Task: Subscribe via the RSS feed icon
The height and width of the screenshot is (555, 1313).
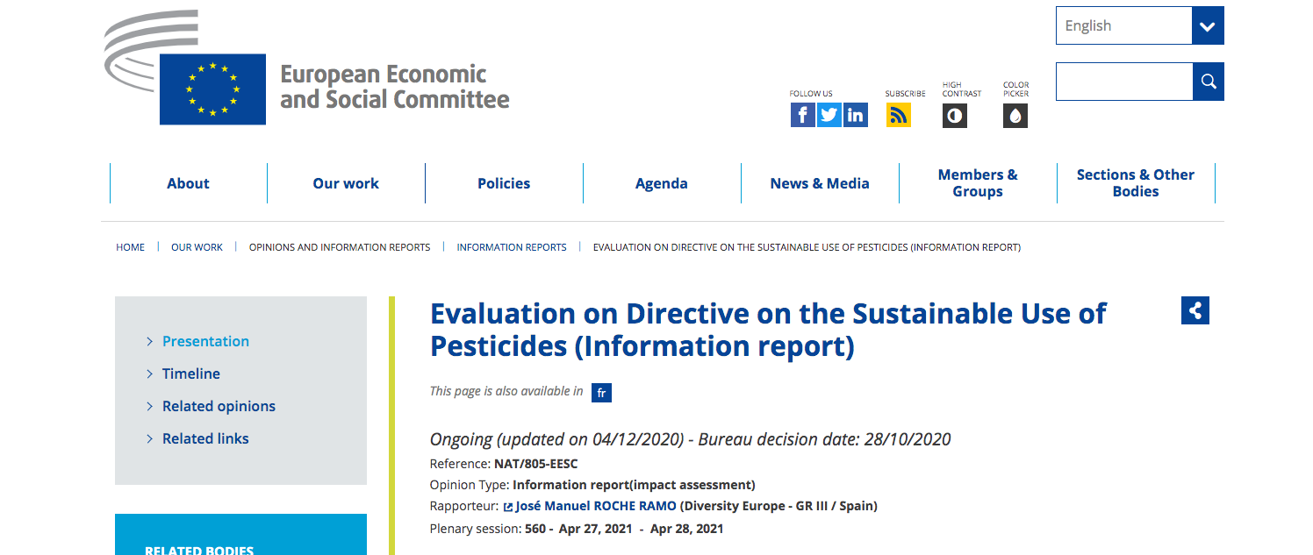Action: pos(898,115)
